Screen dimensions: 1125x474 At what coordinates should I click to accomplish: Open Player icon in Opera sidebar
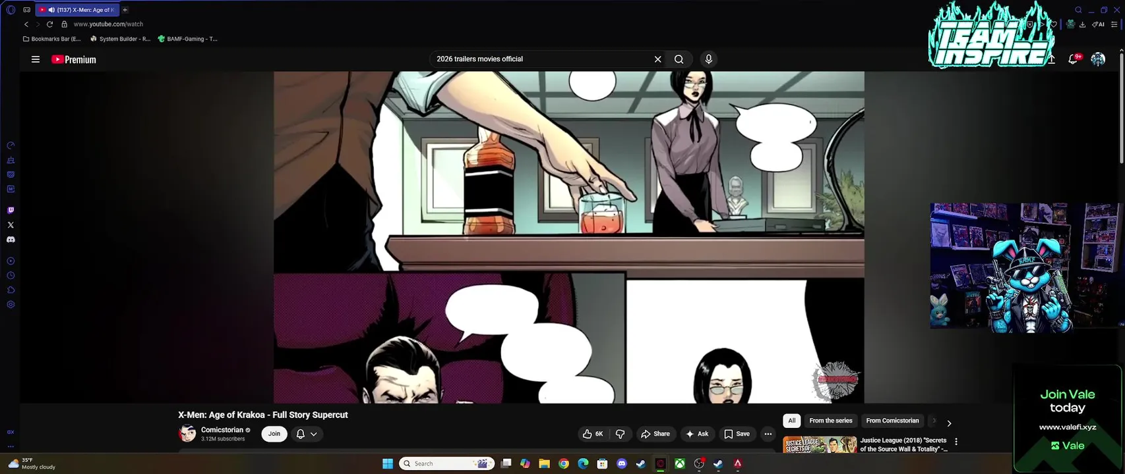(11, 261)
